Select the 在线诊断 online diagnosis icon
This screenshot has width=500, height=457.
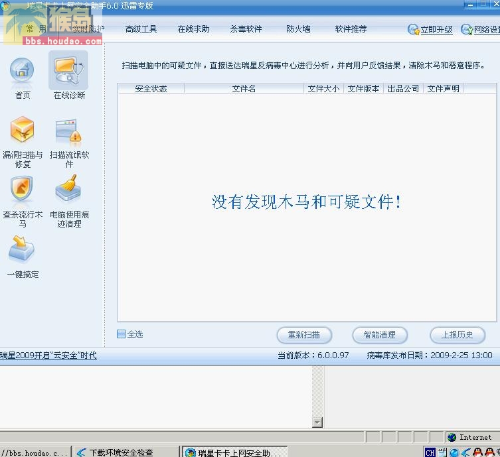click(x=68, y=71)
